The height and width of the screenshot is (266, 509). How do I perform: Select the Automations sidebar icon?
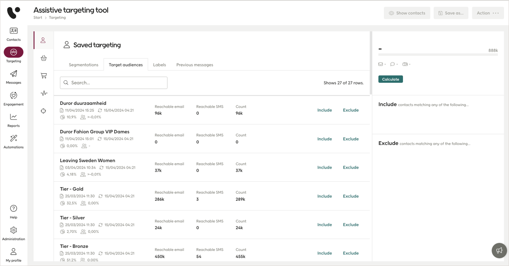(13, 141)
